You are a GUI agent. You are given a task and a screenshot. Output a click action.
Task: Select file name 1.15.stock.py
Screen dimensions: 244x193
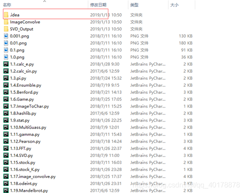pyautogui.click(x=22, y=163)
